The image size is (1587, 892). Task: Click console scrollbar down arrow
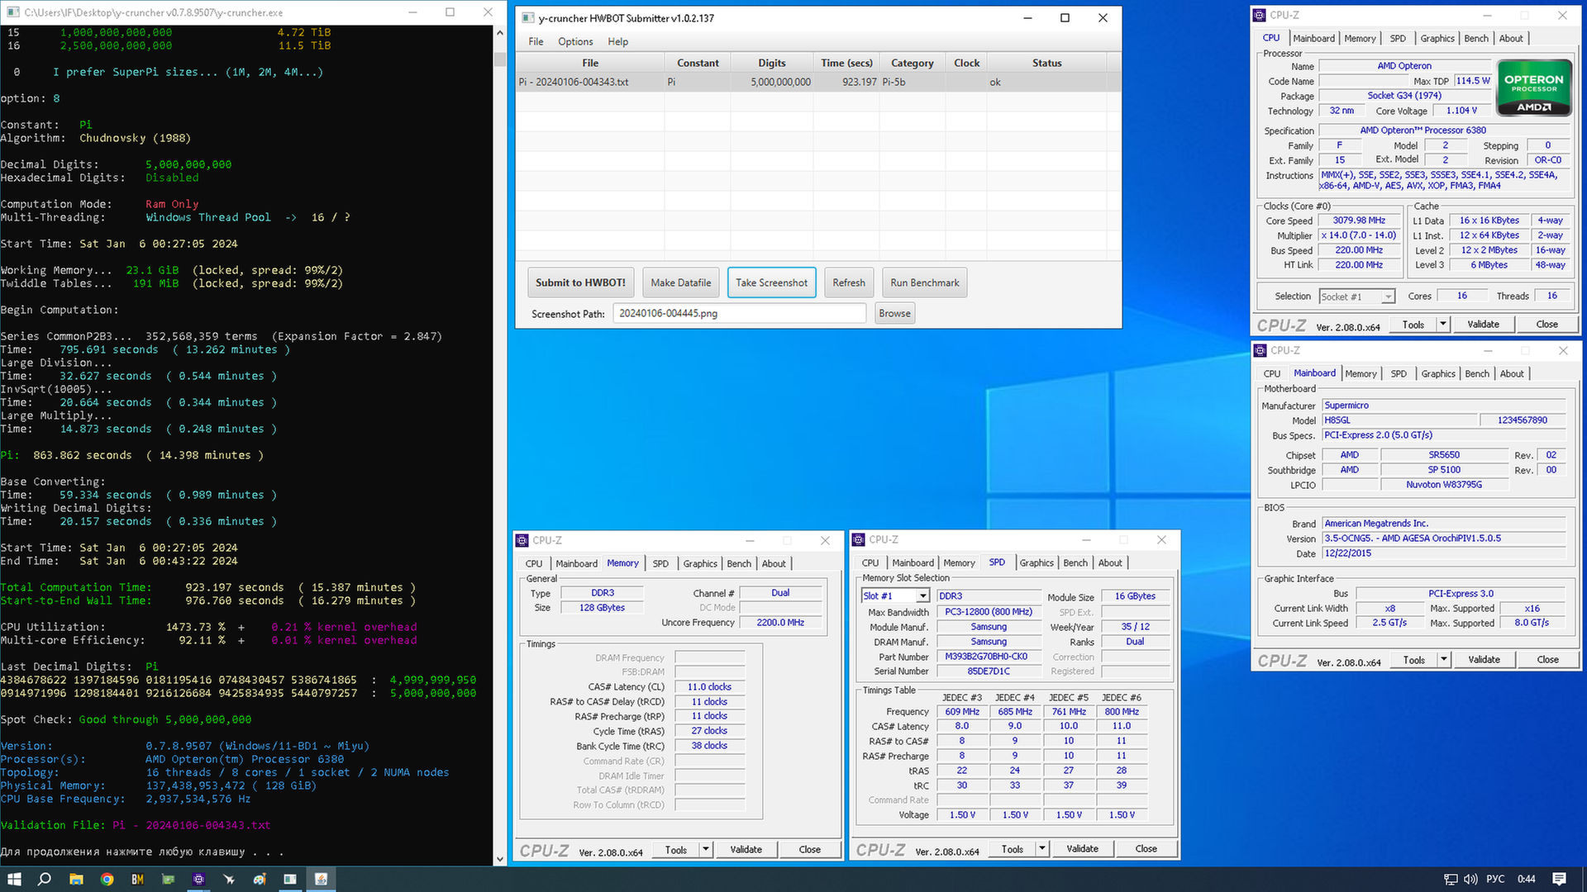[x=499, y=860]
